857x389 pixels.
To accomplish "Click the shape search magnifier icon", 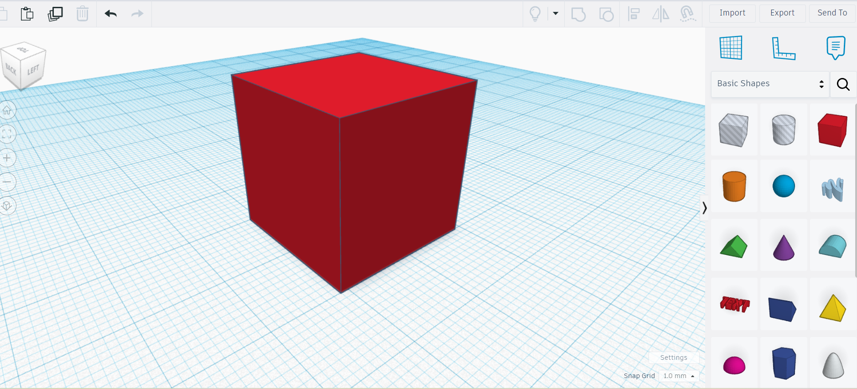I will 843,84.
